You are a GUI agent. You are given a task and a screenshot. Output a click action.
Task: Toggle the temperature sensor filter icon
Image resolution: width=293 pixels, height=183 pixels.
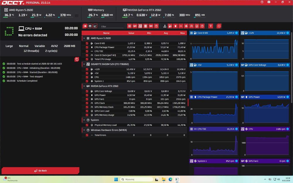coord(165,26)
